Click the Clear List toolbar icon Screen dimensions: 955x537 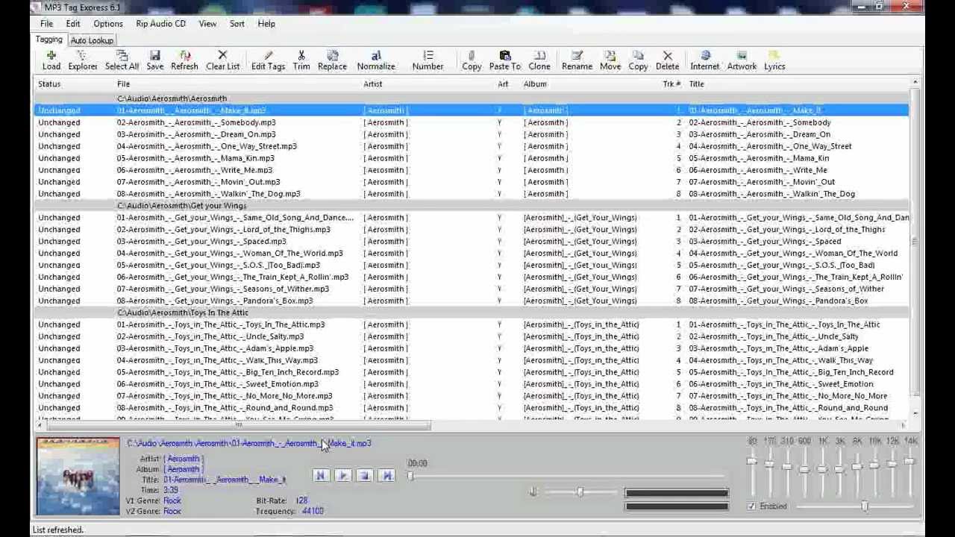pos(222,60)
